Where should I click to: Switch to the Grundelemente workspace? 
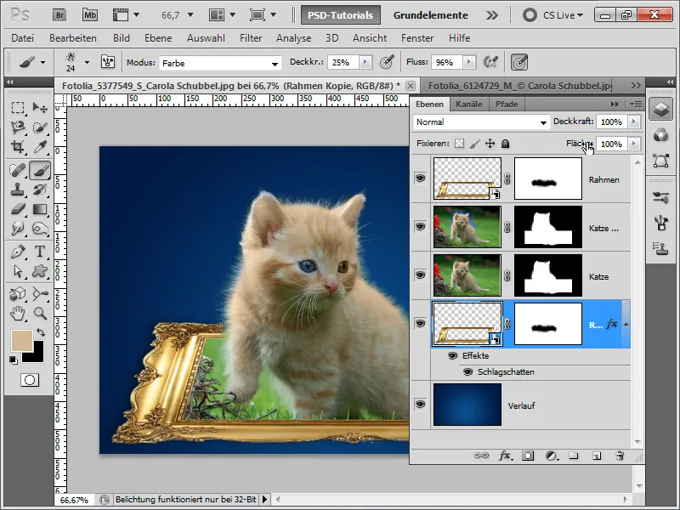430,15
